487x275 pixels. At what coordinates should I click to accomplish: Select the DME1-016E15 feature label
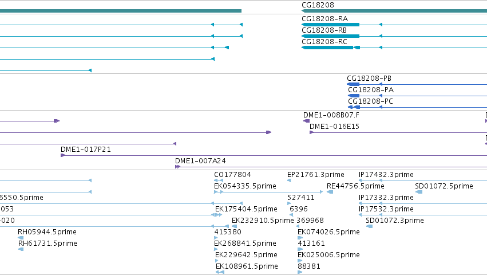click(334, 127)
